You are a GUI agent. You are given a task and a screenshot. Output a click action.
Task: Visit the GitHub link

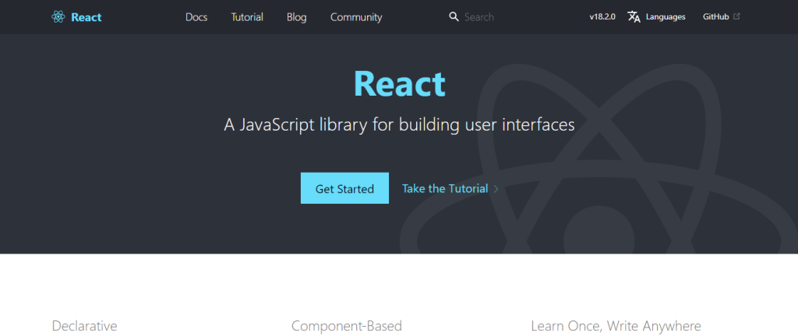[x=716, y=17]
